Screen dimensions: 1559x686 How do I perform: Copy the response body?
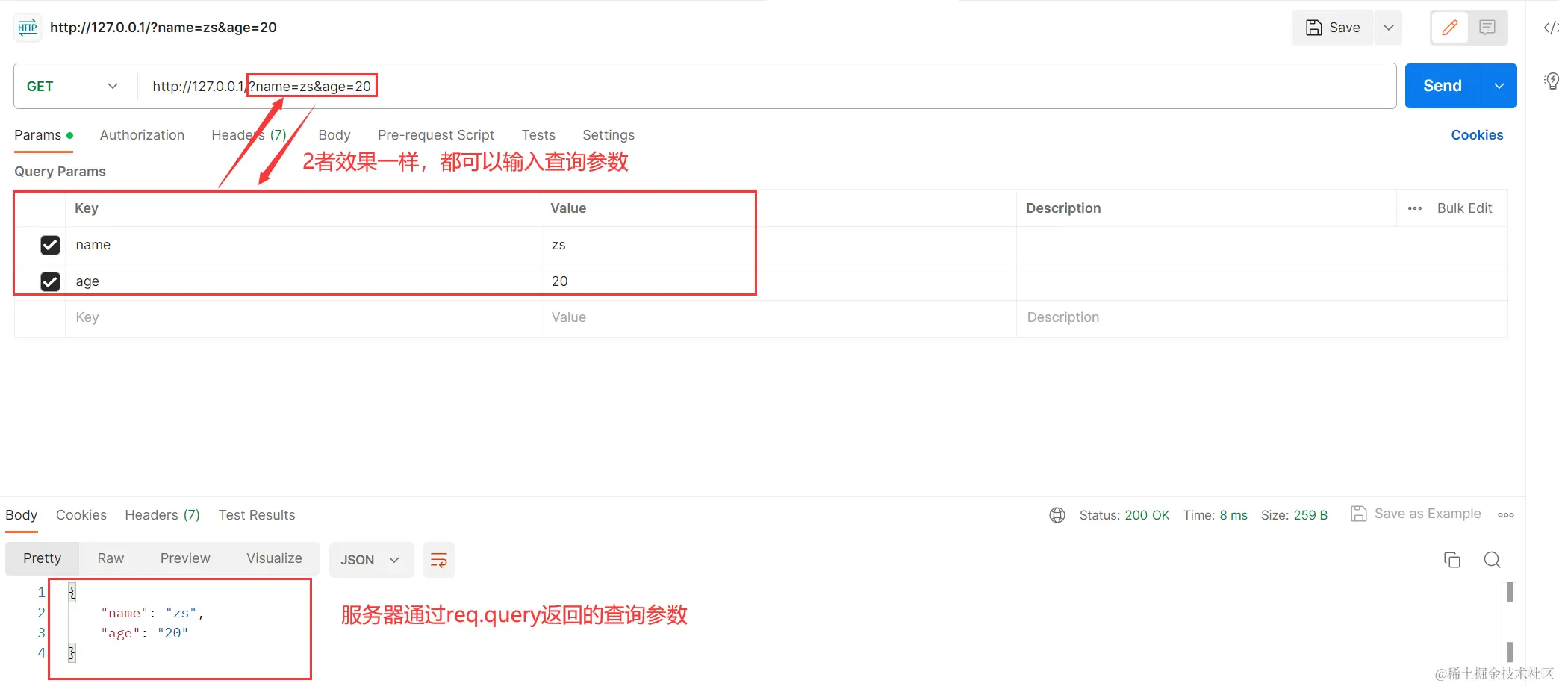[1452, 560]
